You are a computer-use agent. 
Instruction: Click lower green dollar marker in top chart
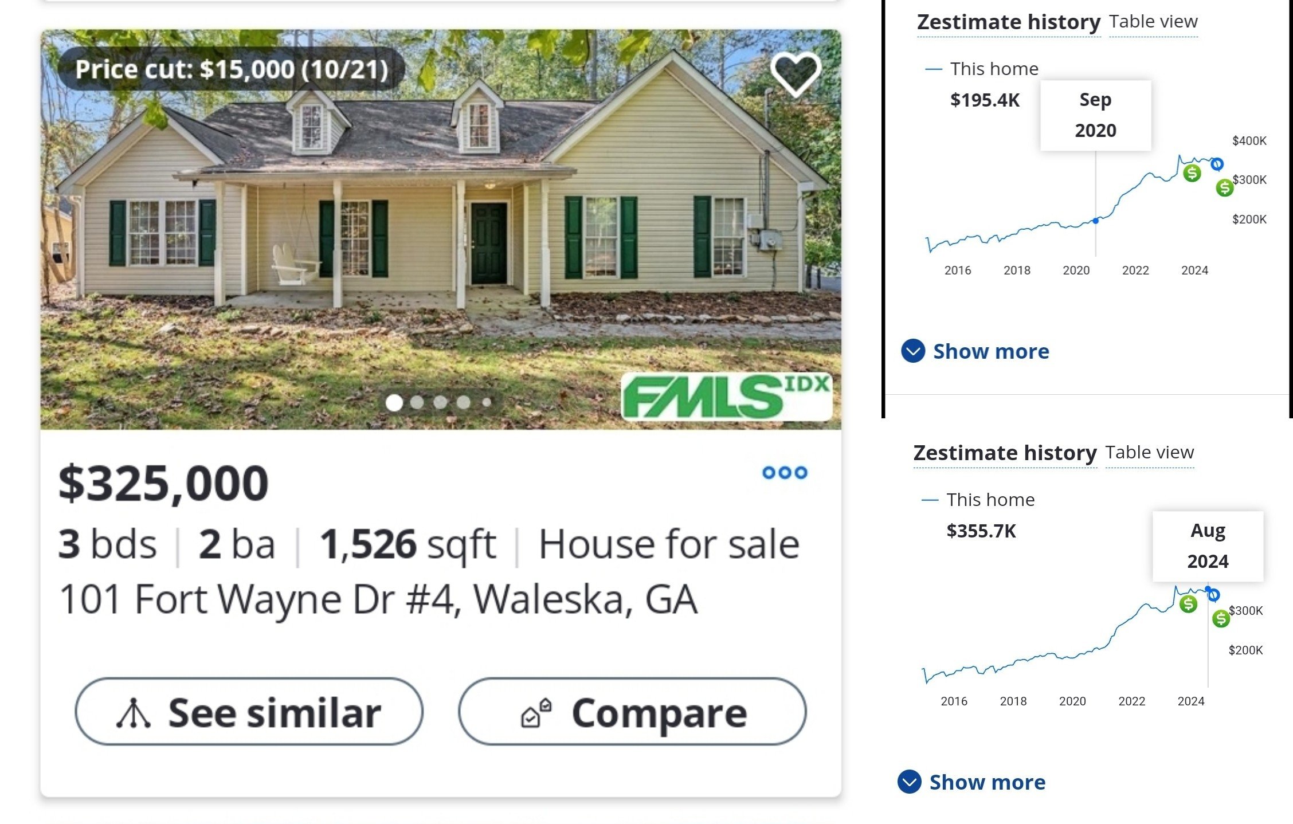(1225, 187)
